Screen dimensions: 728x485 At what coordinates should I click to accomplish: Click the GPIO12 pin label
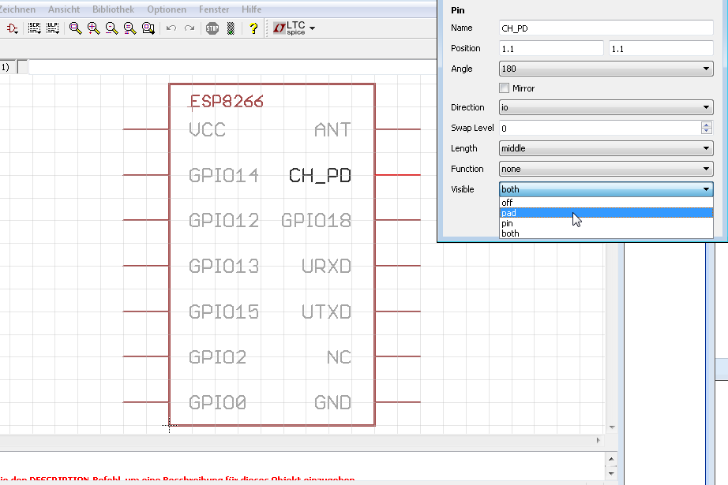click(223, 220)
